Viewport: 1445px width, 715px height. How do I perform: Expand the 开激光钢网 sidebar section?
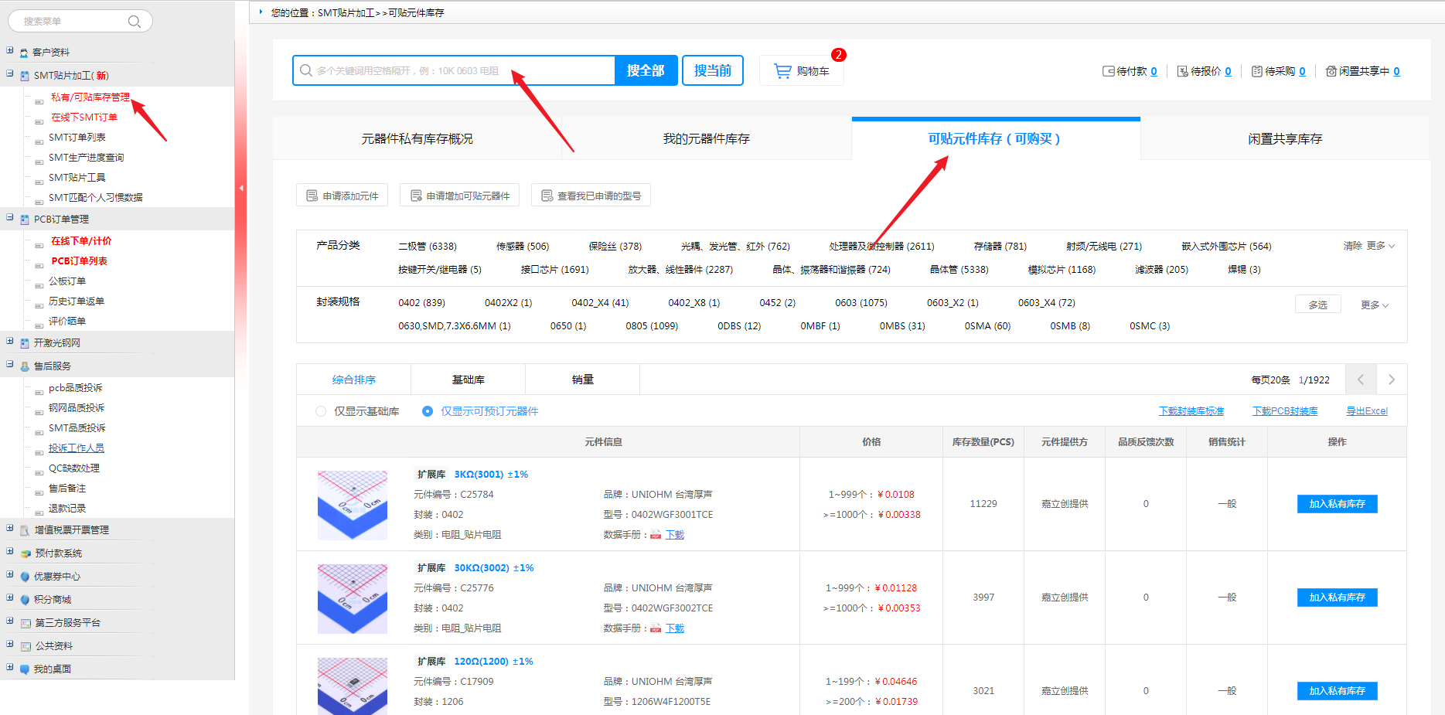pos(10,342)
